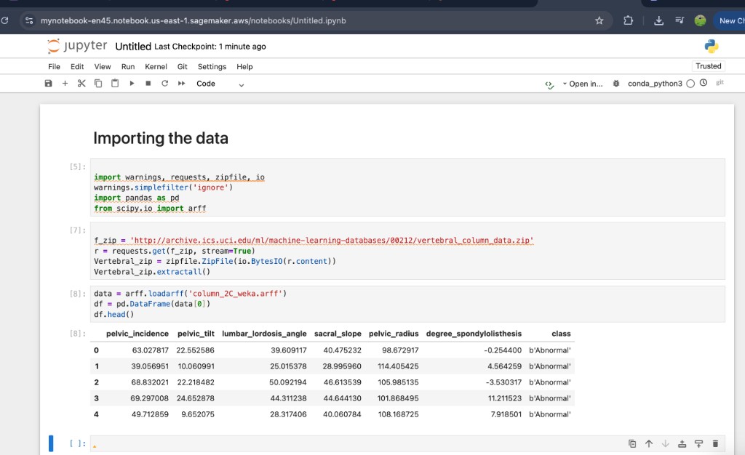The height and width of the screenshot is (455, 745).
Task: Open the Kernel menu
Action: (156, 66)
